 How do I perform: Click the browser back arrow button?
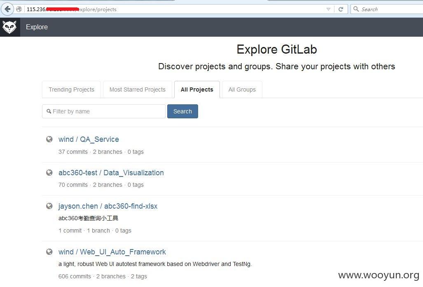pyautogui.click(x=7, y=9)
